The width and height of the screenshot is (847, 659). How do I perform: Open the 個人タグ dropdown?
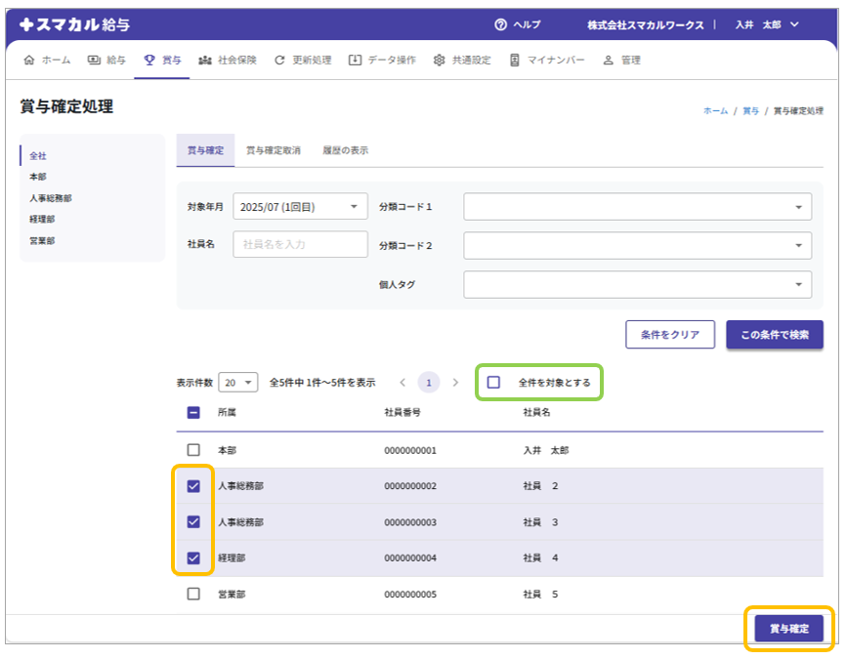pos(637,284)
